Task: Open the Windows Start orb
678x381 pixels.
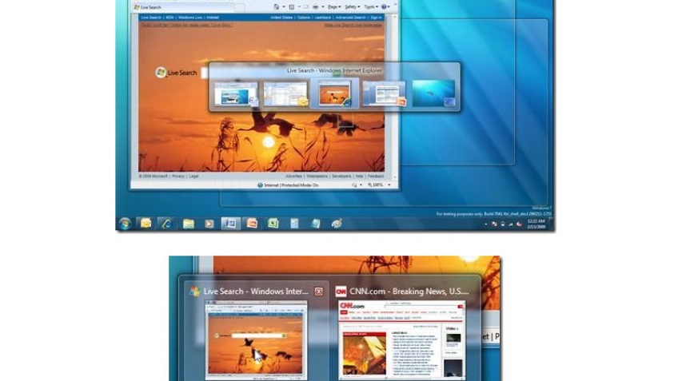Action: pos(125,224)
